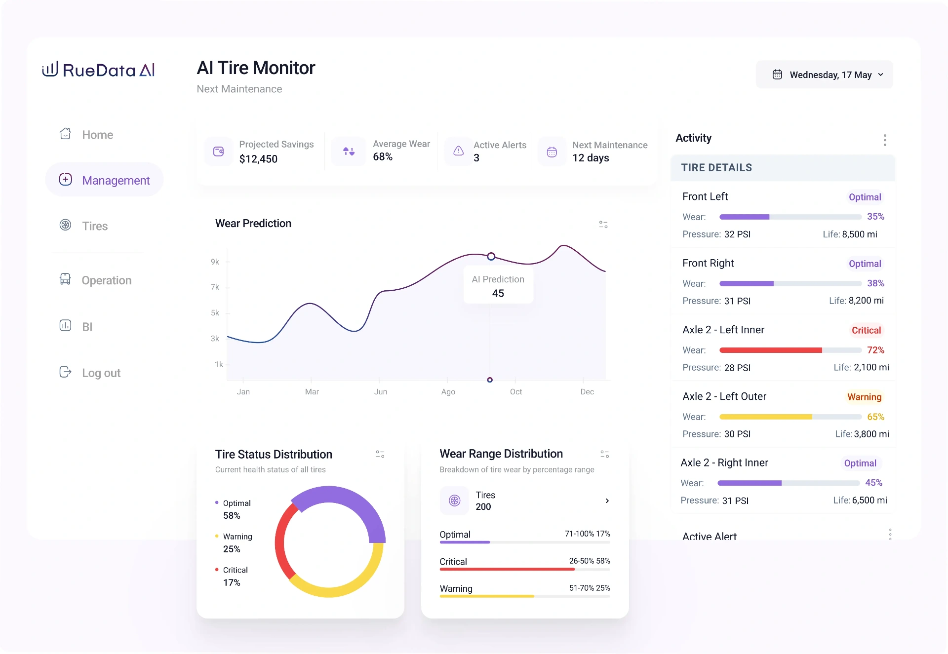This screenshot has height=654, width=948.
Task: Click the RueData AI logo
Action: click(99, 70)
